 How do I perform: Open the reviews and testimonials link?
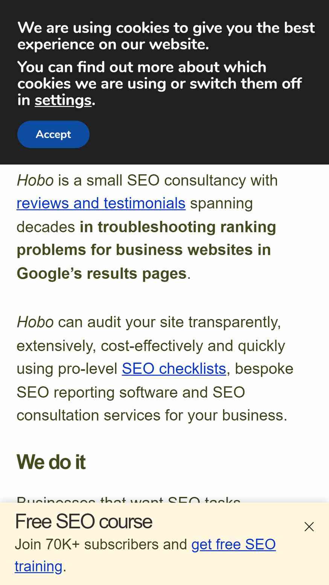(x=101, y=203)
